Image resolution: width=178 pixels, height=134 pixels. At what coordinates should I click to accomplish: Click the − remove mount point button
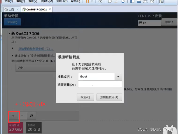pyautogui.click(x=22, y=116)
